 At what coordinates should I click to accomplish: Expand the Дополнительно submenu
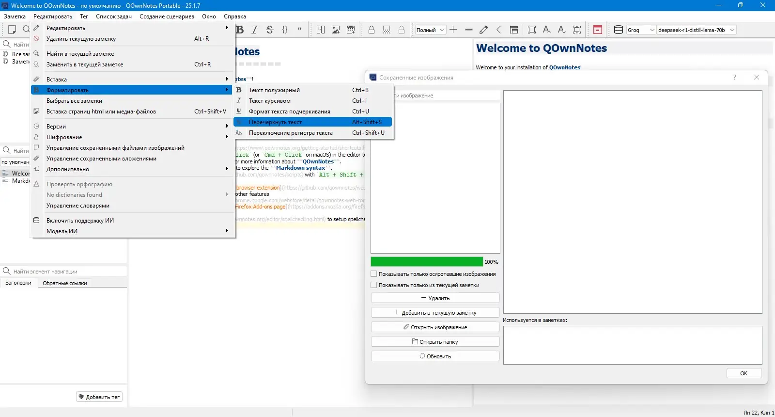133,169
